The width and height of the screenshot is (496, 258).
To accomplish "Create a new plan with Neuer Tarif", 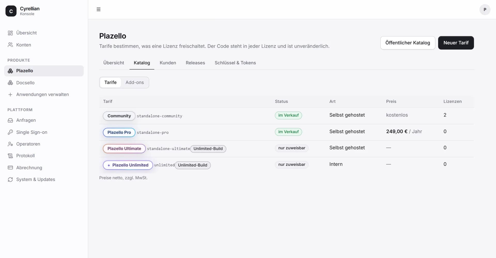I will 456,43.
